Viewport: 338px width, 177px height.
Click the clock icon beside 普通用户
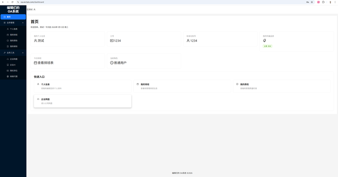pyautogui.click(x=112, y=63)
